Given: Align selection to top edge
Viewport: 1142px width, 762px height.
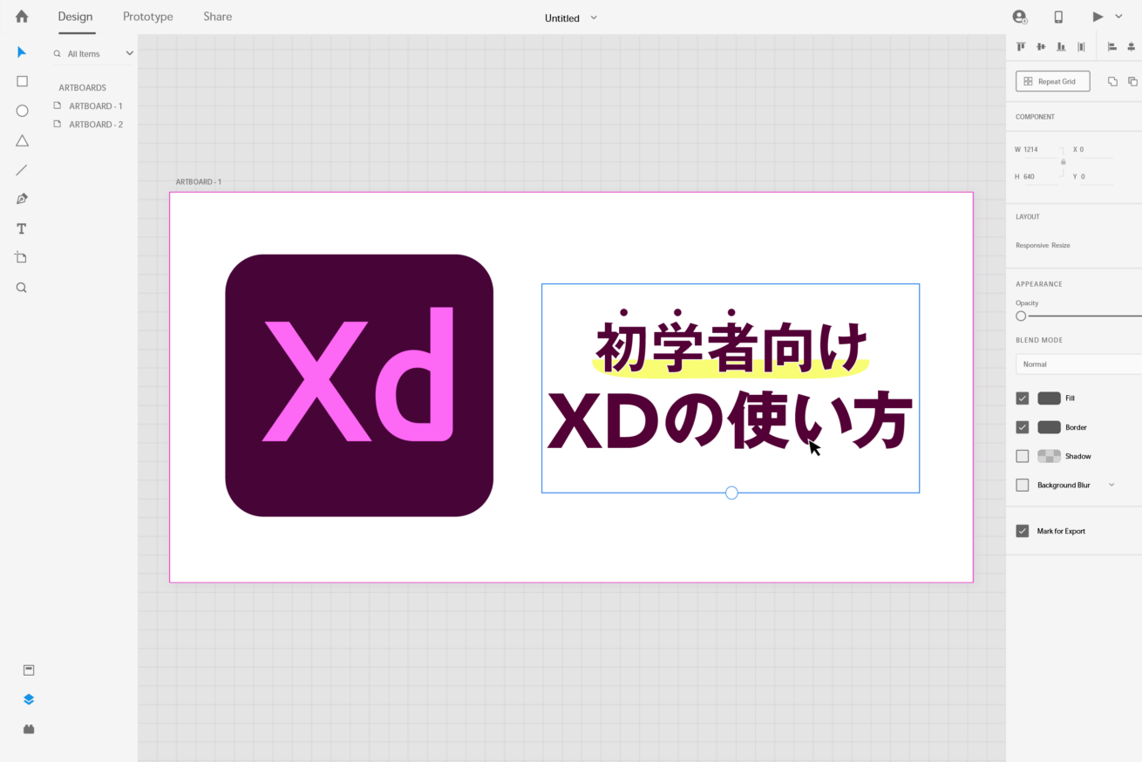Looking at the screenshot, I should 1020,46.
